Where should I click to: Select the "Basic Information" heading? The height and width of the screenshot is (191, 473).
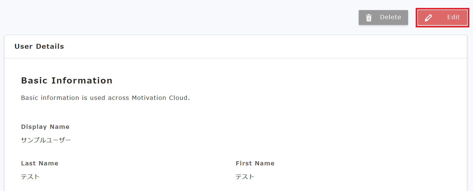[x=67, y=81]
